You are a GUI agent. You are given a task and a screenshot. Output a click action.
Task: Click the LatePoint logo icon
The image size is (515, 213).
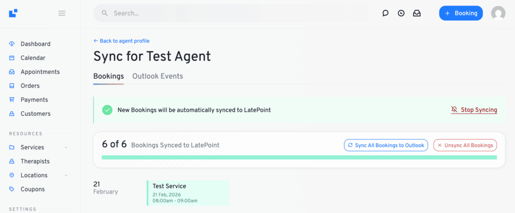pos(13,13)
